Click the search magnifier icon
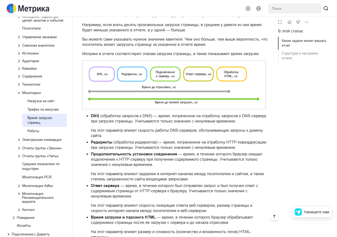337x237 pixels. [326, 8]
